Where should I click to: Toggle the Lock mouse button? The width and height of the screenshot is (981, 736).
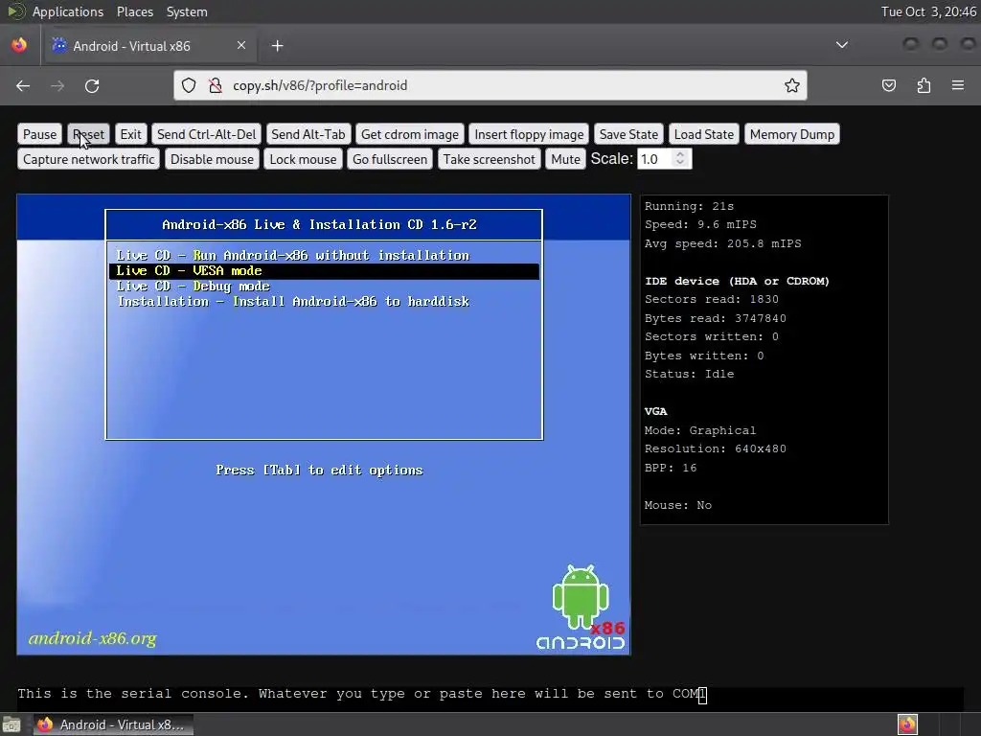(303, 159)
